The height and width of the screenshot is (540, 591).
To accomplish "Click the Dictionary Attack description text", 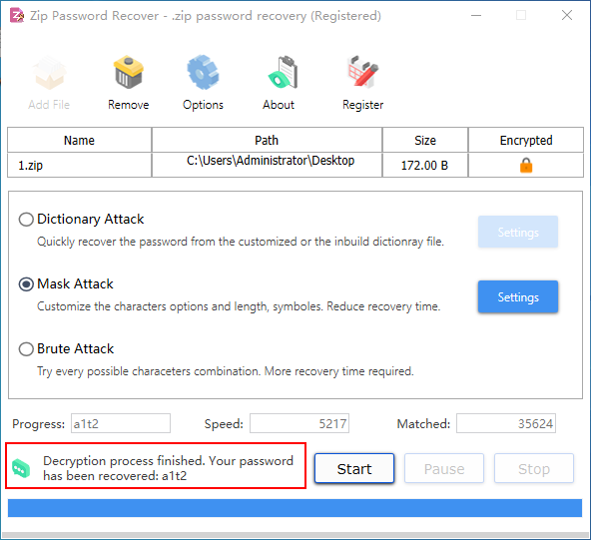I will [240, 242].
